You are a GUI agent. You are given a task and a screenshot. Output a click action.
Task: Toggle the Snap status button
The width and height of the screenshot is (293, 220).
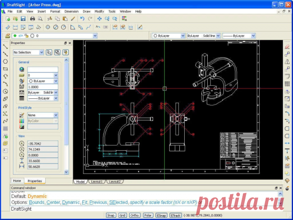(x=111, y=215)
